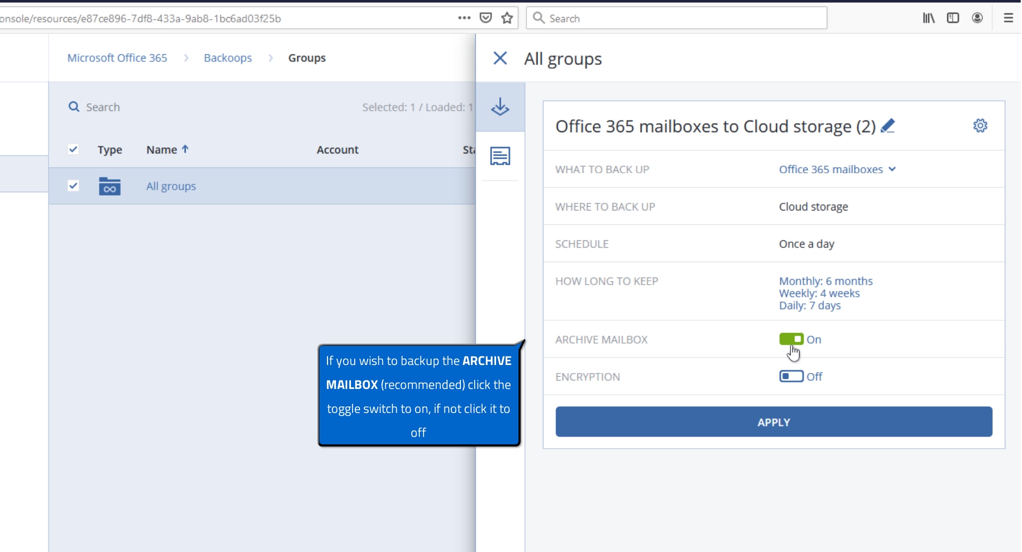The image size is (1022, 552).
Task: Click the Name column sort arrow
Action: (185, 149)
